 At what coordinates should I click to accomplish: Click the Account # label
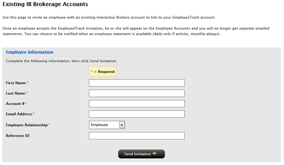15,104
